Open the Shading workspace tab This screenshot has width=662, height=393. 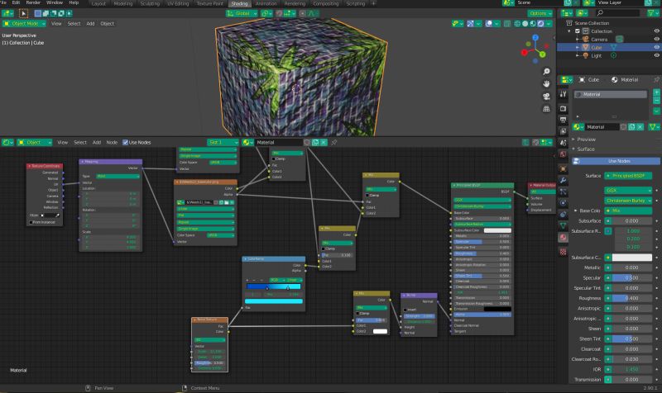click(239, 4)
